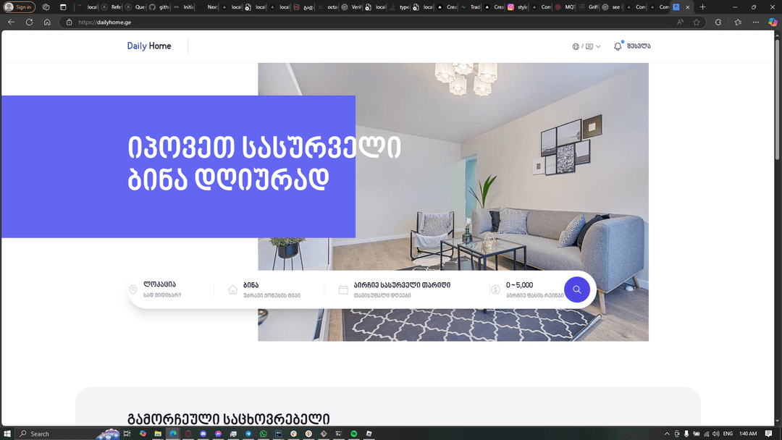Screen dimensions: 782x440
Task: Open Telegram from the taskbar
Action: coord(248,433)
